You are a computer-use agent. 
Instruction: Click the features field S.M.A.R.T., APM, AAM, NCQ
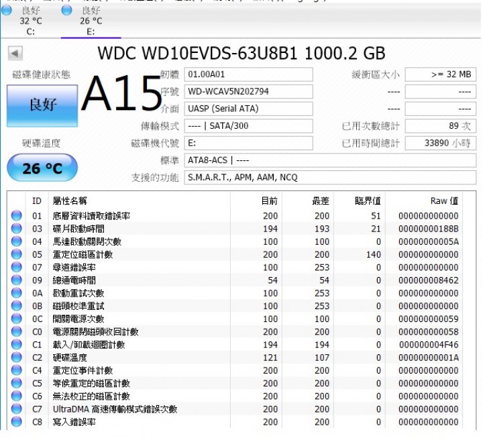330,178
